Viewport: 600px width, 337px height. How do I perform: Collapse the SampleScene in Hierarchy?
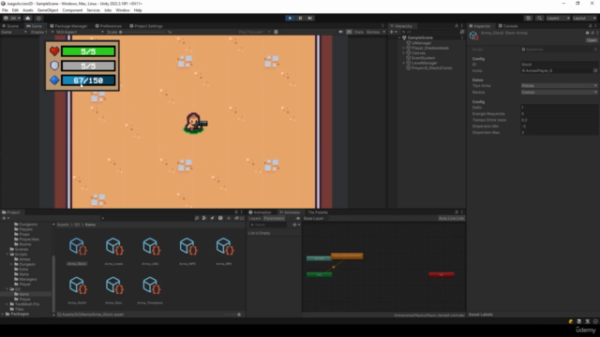tap(399, 37)
